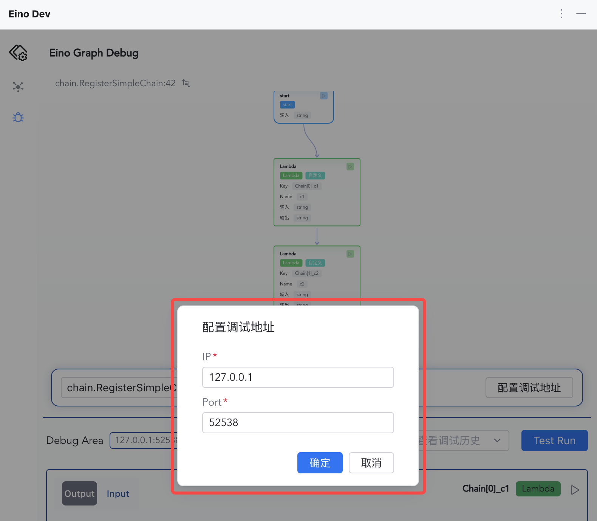Minimize the Eino Dev panel
This screenshot has height=521, width=597.
click(x=581, y=14)
